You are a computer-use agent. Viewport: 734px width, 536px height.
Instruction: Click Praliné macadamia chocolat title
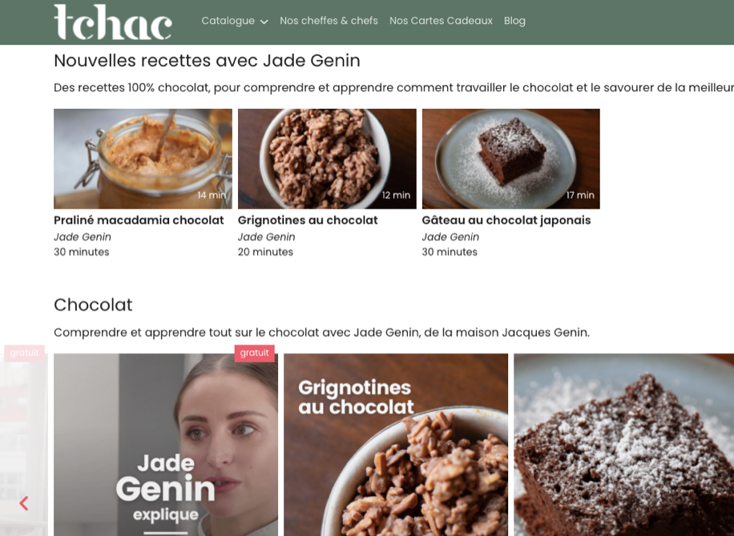[x=139, y=220]
